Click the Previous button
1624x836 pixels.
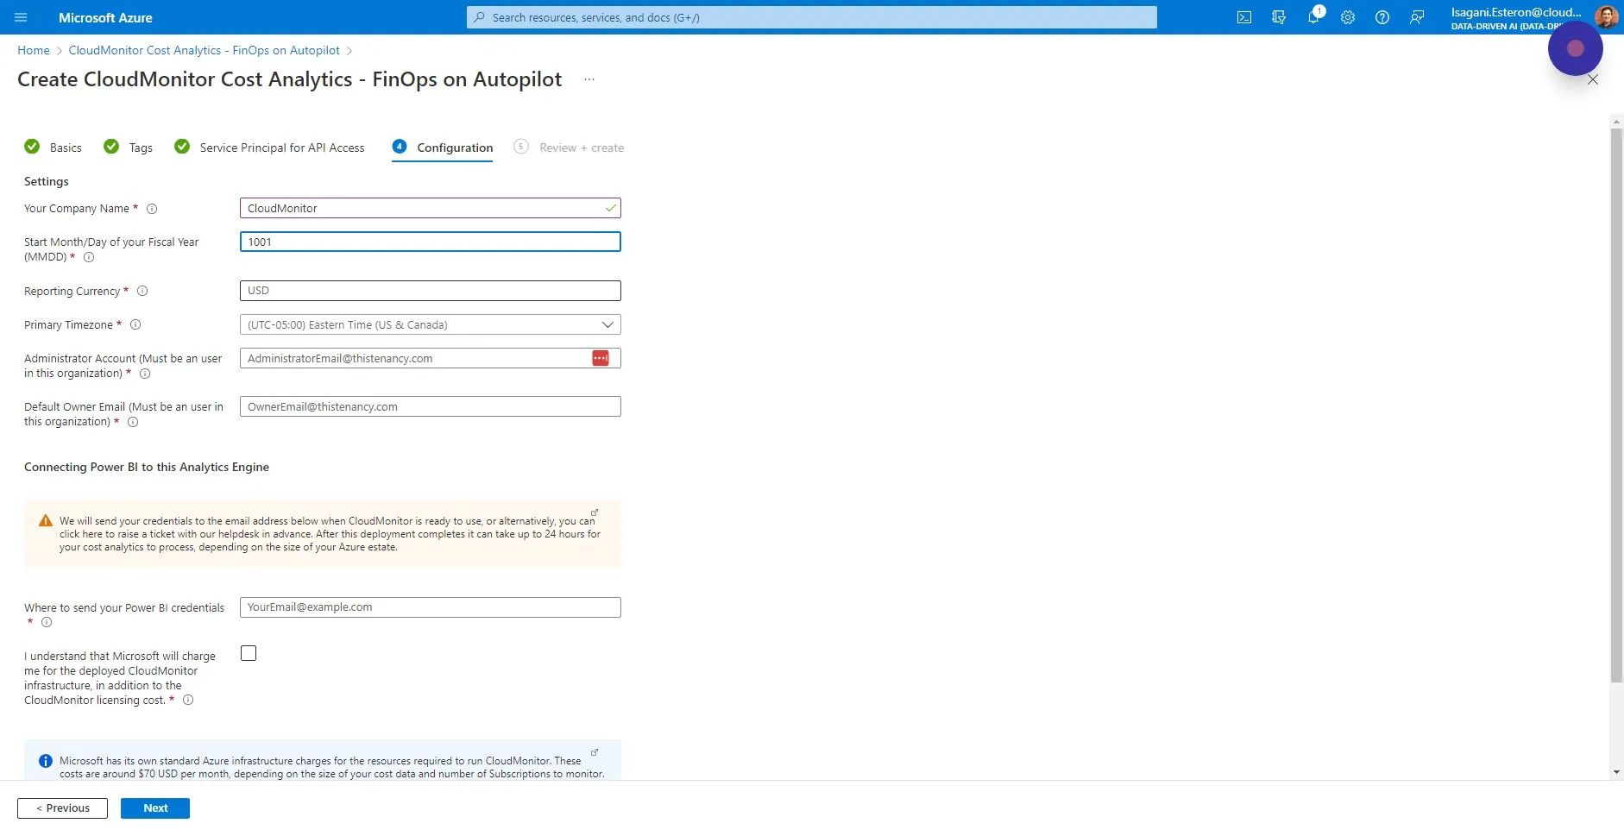tap(62, 808)
